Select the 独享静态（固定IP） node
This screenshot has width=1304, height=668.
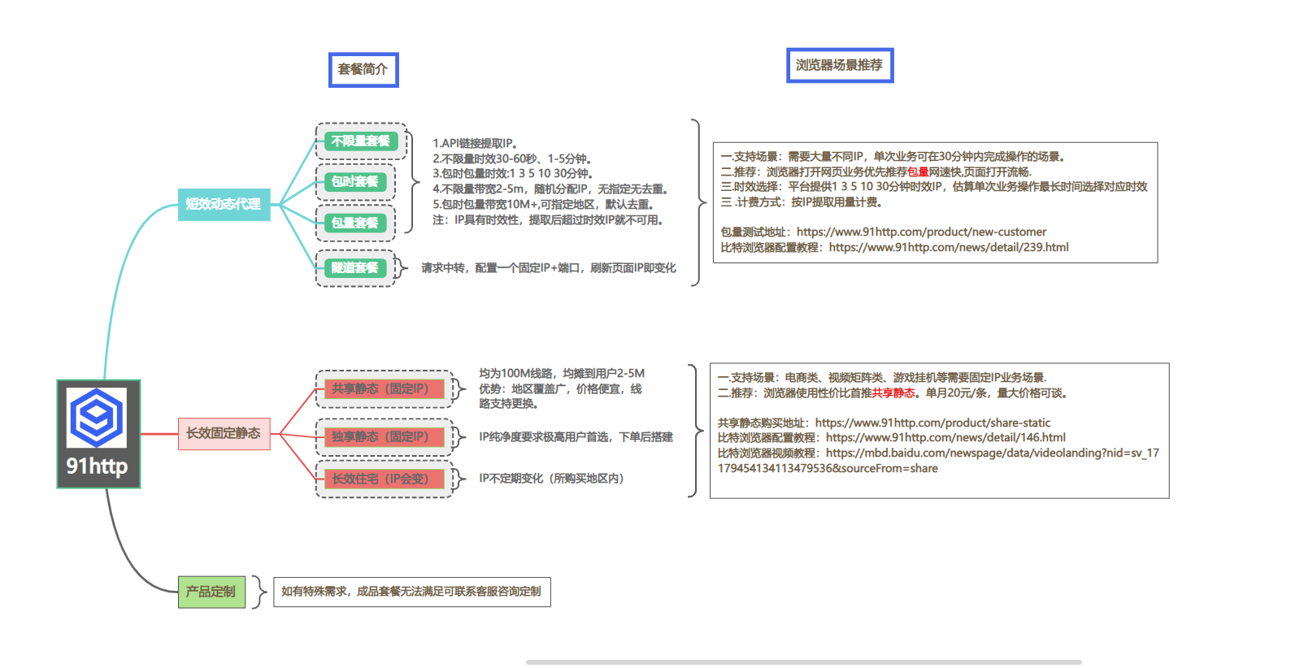[x=384, y=437]
